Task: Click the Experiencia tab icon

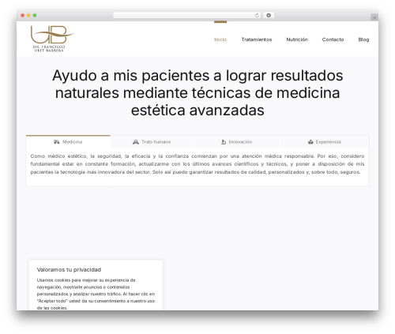Action: [310, 142]
